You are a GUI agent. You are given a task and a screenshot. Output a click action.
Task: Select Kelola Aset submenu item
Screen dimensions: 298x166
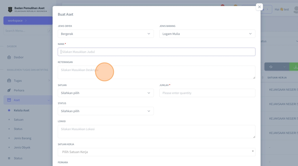coord(22,110)
